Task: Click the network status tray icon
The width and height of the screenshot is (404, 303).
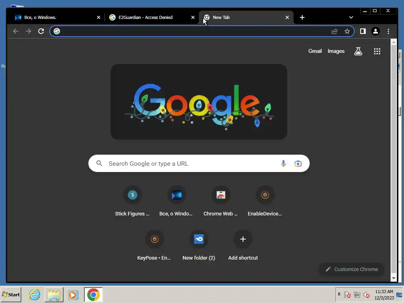Action: tap(357, 294)
